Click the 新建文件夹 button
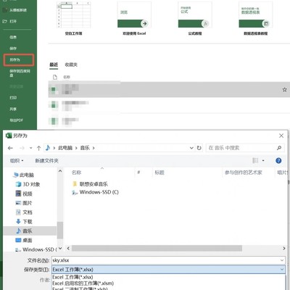Viewport: 290px width, 290px height. point(46,161)
